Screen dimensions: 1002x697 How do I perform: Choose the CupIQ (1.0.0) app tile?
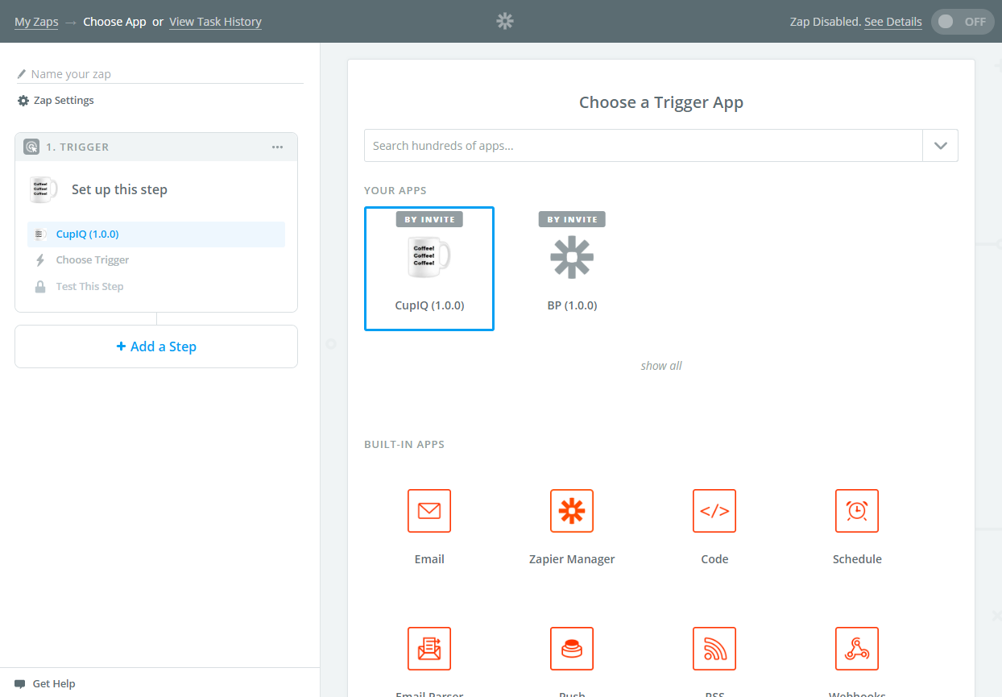point(429,268)
